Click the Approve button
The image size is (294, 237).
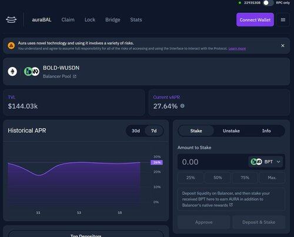point(204,222)
